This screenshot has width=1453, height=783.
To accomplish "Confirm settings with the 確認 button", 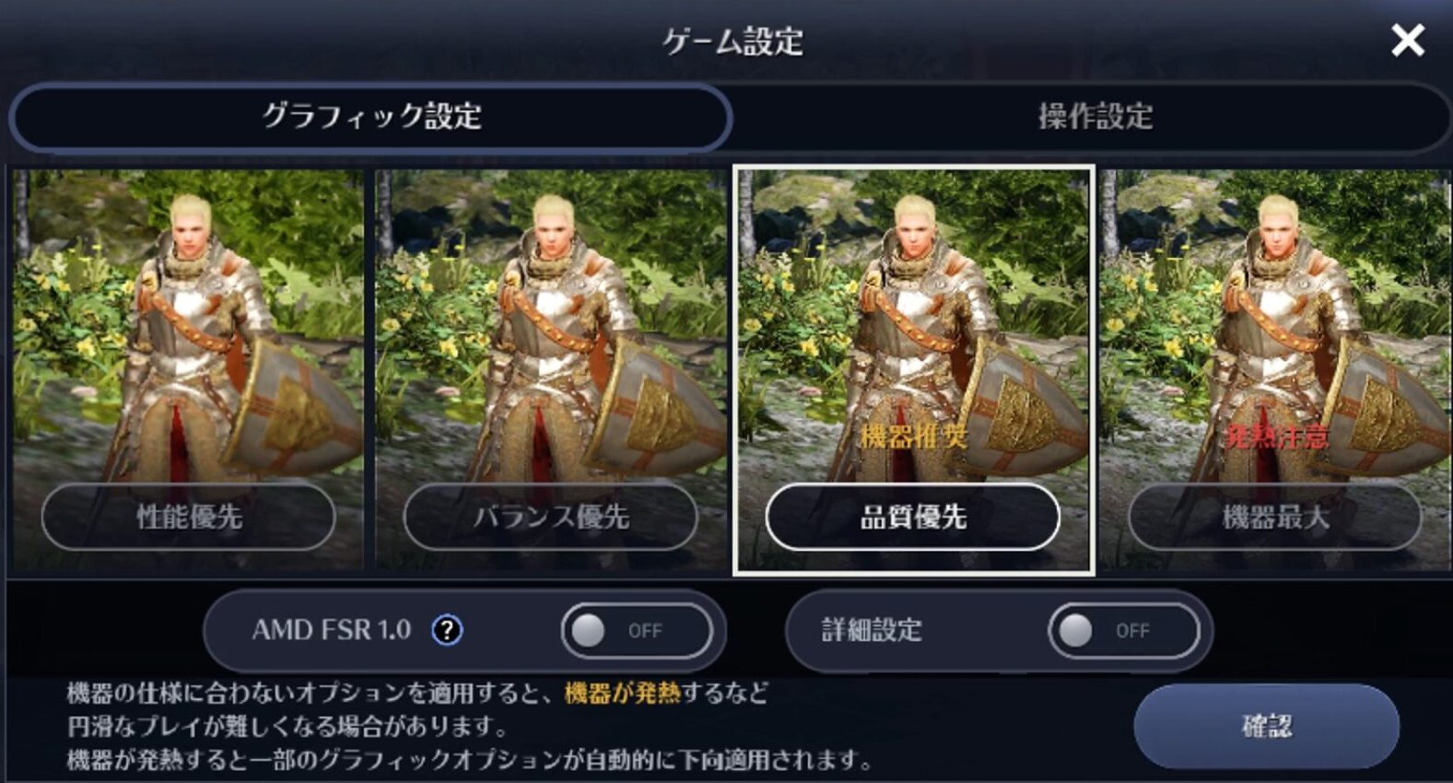I will 1267,726.
